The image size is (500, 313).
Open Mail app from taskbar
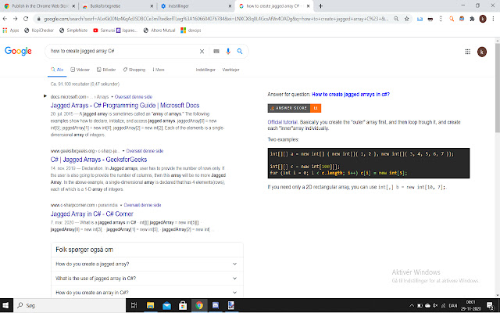click(166, 305)
